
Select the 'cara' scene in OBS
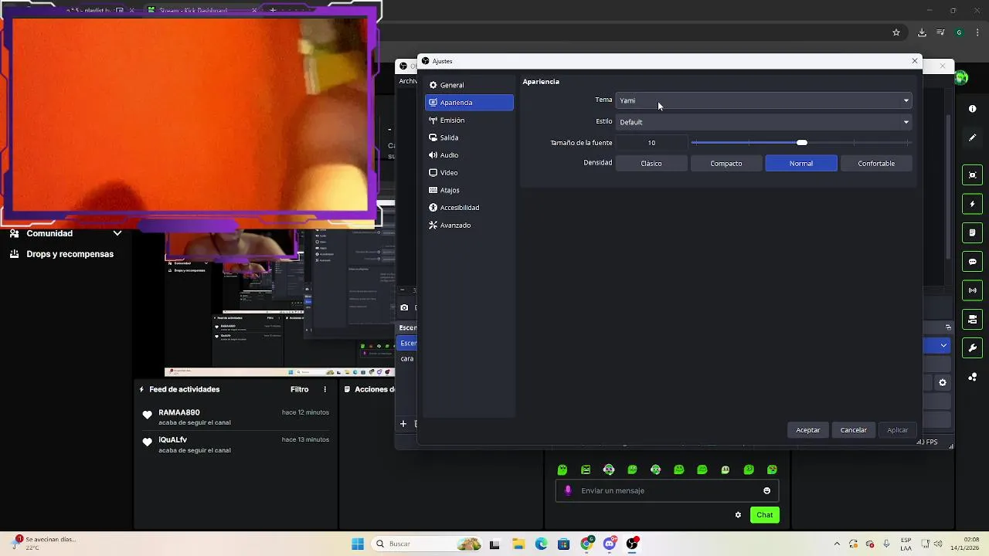click(407, 358)
